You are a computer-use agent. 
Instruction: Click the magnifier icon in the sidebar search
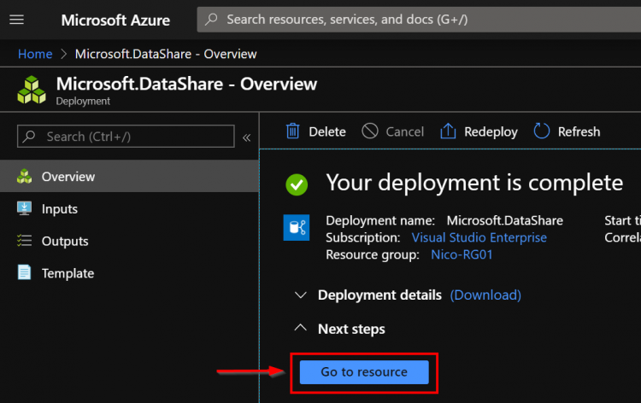(29, 137)
